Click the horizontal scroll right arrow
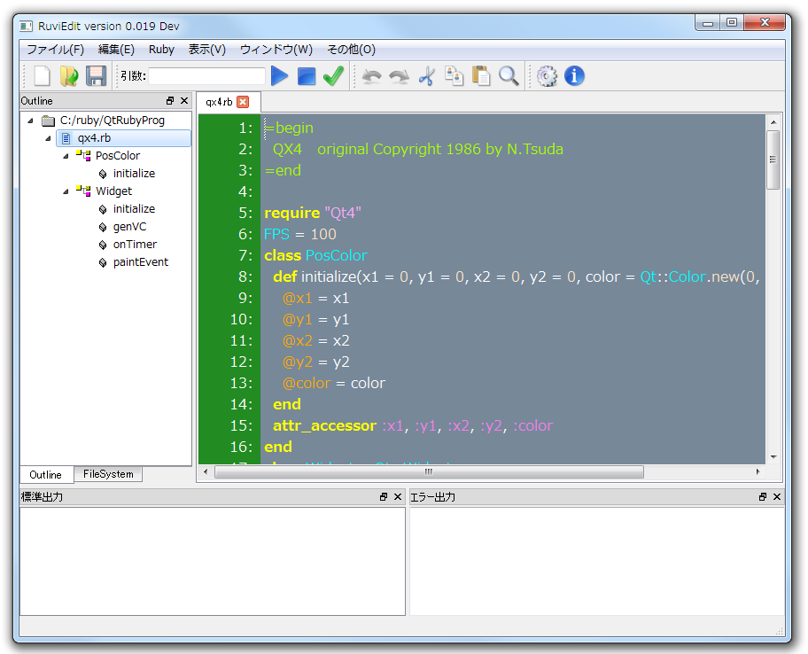 (x=757, y=472)
